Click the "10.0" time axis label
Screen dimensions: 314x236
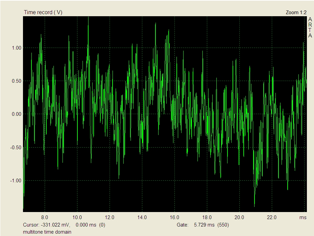pos(77,217)
